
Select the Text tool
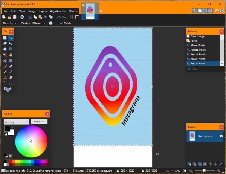(5, 83)
